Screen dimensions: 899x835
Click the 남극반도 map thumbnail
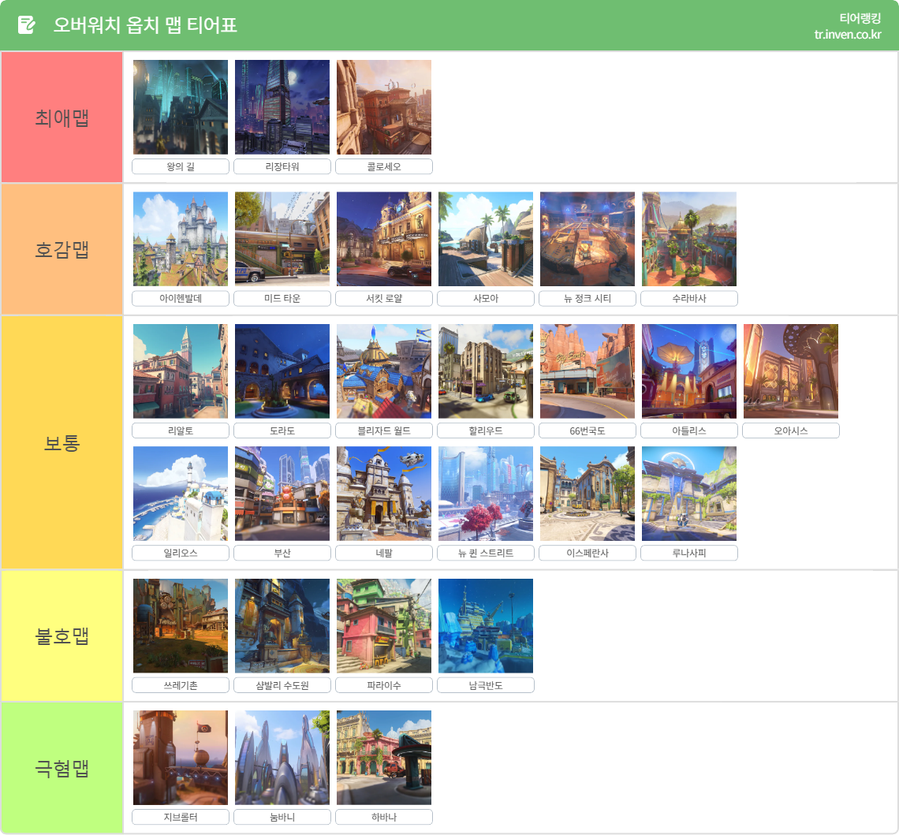coord(486,626)
